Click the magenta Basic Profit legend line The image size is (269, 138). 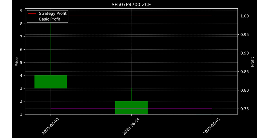click(32, 19)
